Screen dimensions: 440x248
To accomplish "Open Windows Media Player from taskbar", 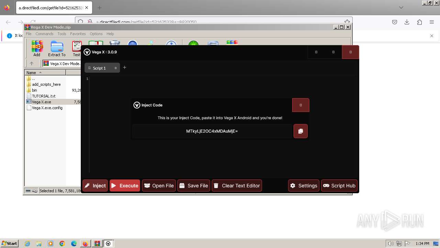I will [x=51, y=244].
